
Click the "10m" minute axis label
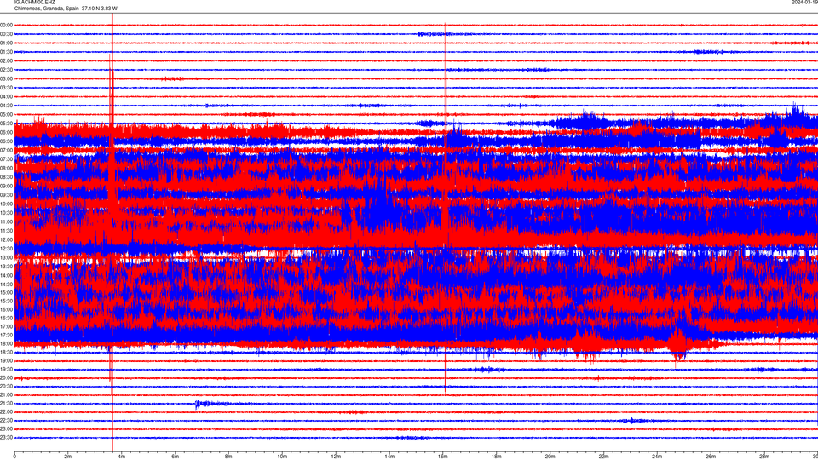tap(282, 457)
